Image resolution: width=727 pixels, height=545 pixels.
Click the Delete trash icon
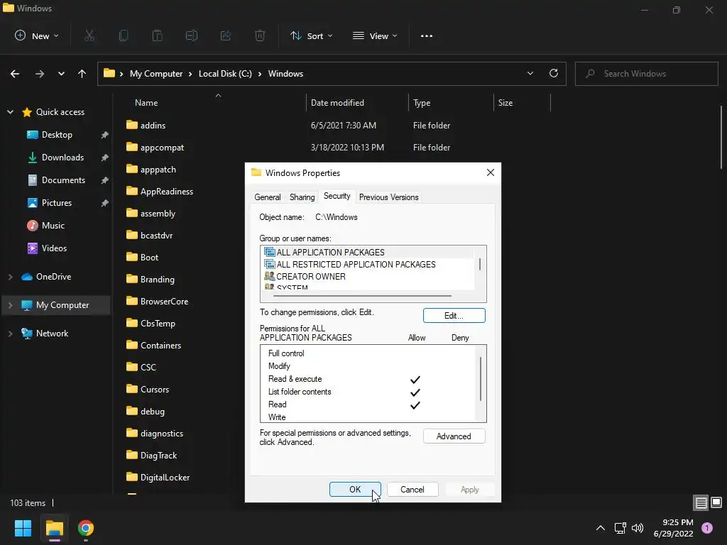tap(260, 35)
